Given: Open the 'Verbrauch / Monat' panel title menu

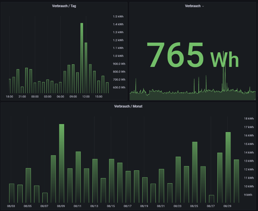Looking at the screenshot, I should click(x=128, y=106).
